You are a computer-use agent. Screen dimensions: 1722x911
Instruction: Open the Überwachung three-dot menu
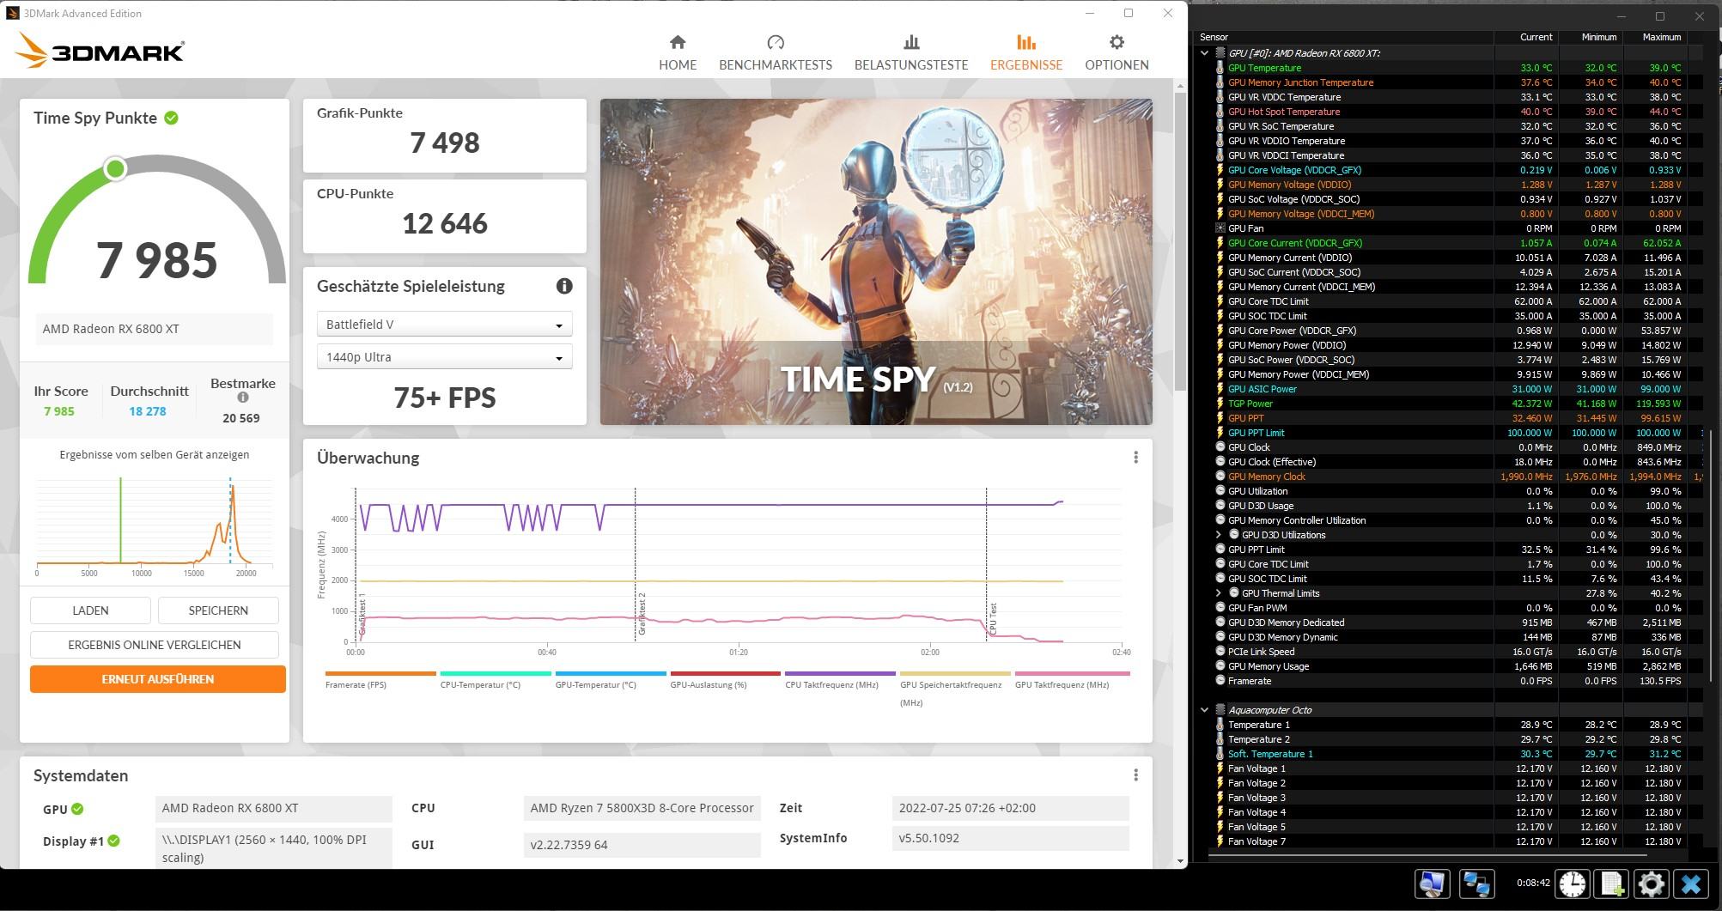point(1135,458)
